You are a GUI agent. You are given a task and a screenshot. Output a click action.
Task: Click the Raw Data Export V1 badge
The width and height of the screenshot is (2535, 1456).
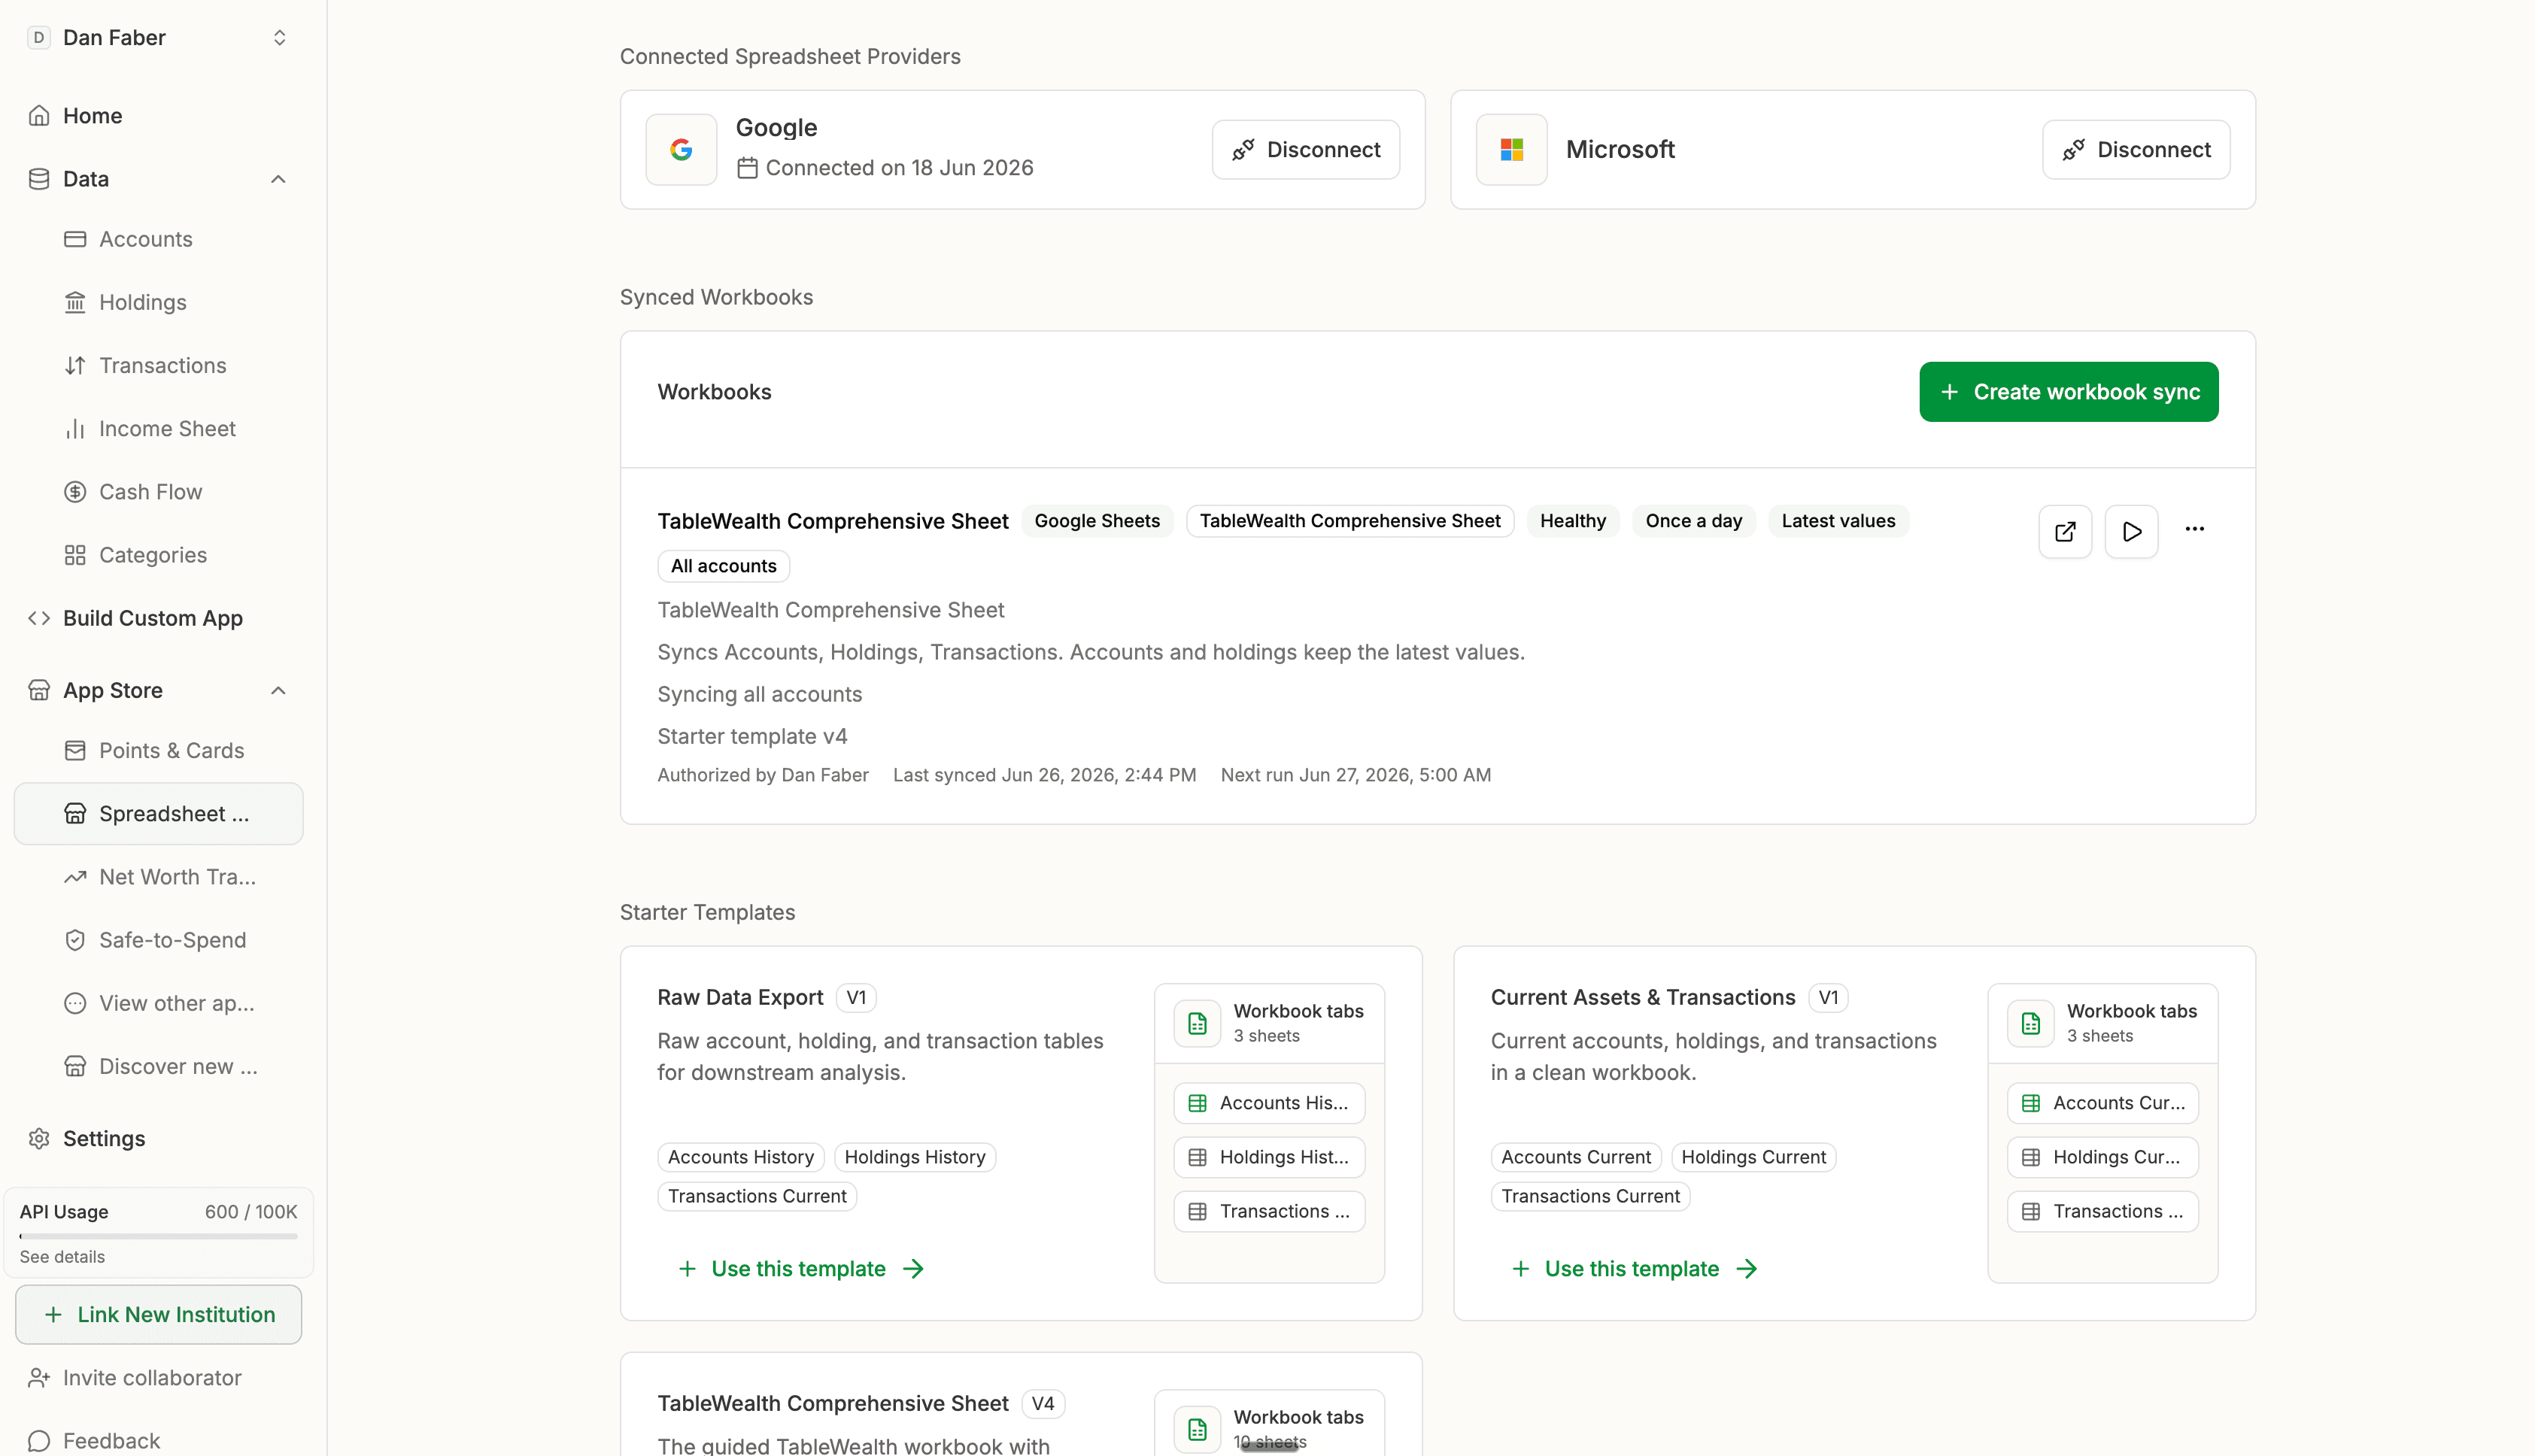click(x=856, y=997)
